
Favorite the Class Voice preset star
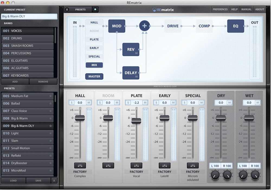coord(50,111)
